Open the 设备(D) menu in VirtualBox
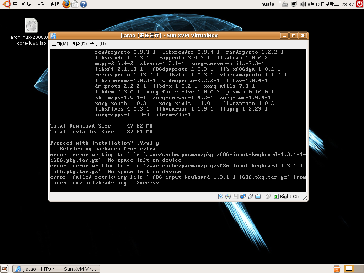The width and height of the screenshot is (364, 273). point(79,44)
